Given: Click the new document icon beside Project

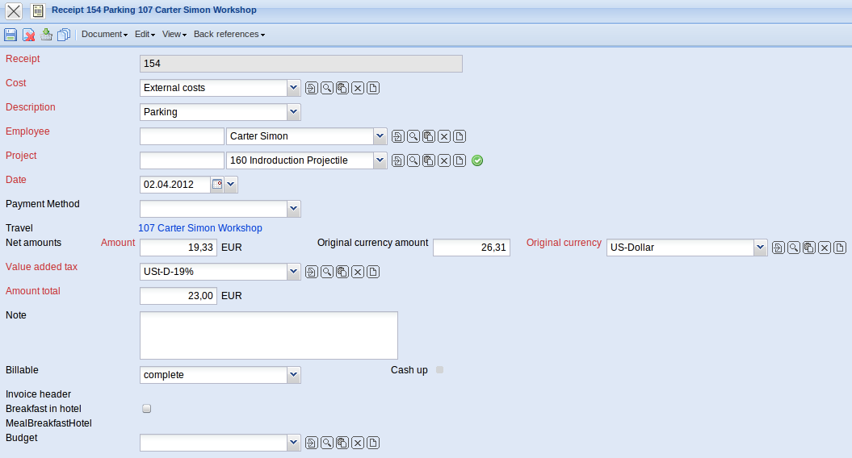Looking at the screenshot, I should 460,161.
